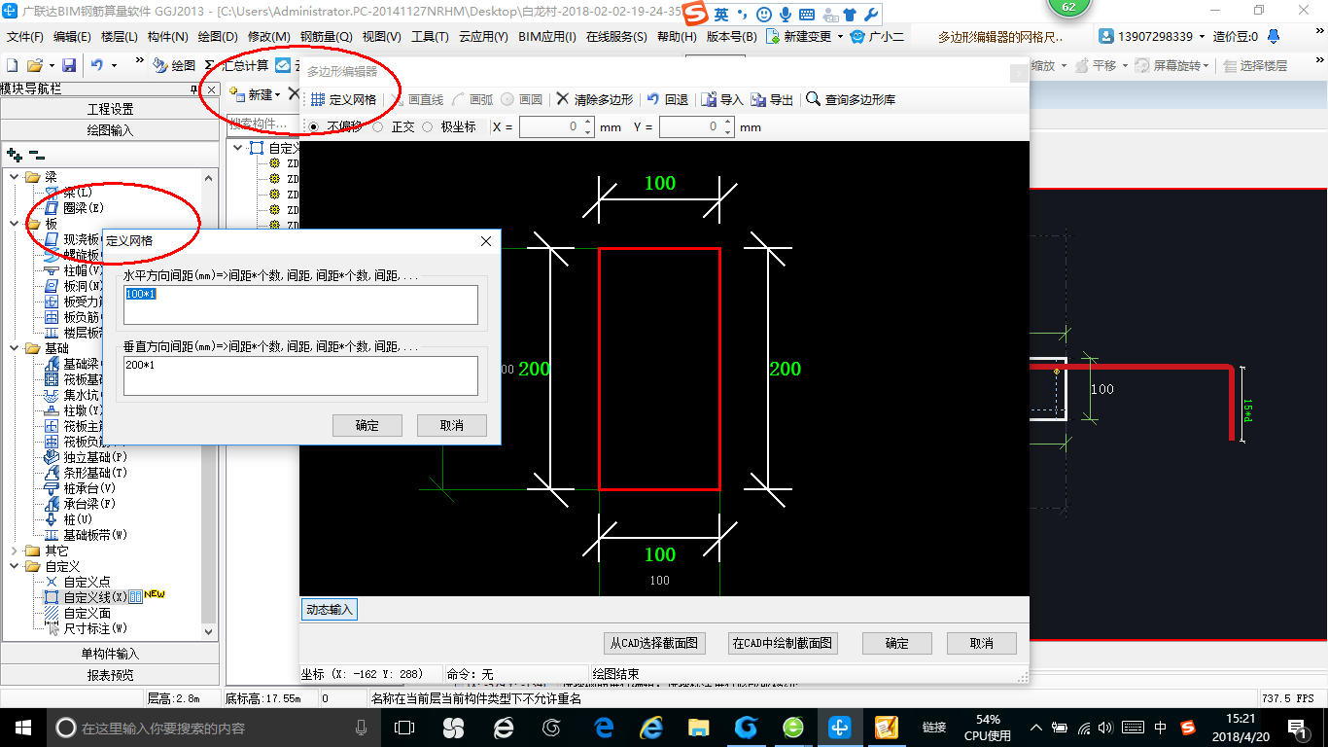The image size is (1328, 747).
Task: Click 取消 in the 定义网格 dialog
Action: 451,425
